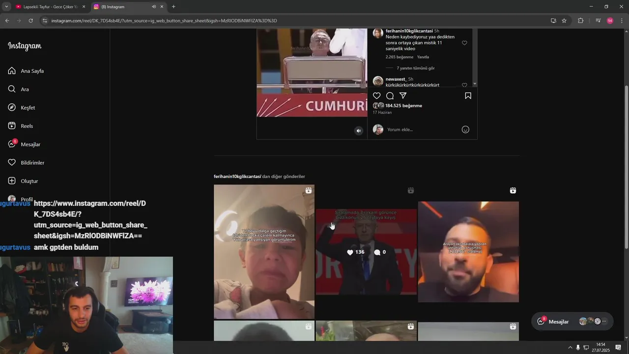The width and height of the screenshot is (629, 354).
Task: Click the comments scrollbar down arrow
Action: coord(475,85)
